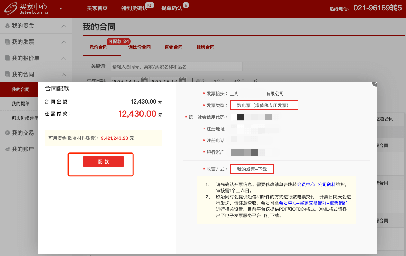Click the user icon beside 我的交易
Screen dimensions: 406x256
7,133
